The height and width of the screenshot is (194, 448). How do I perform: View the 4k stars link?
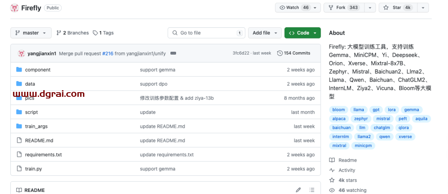click(343, 180)
